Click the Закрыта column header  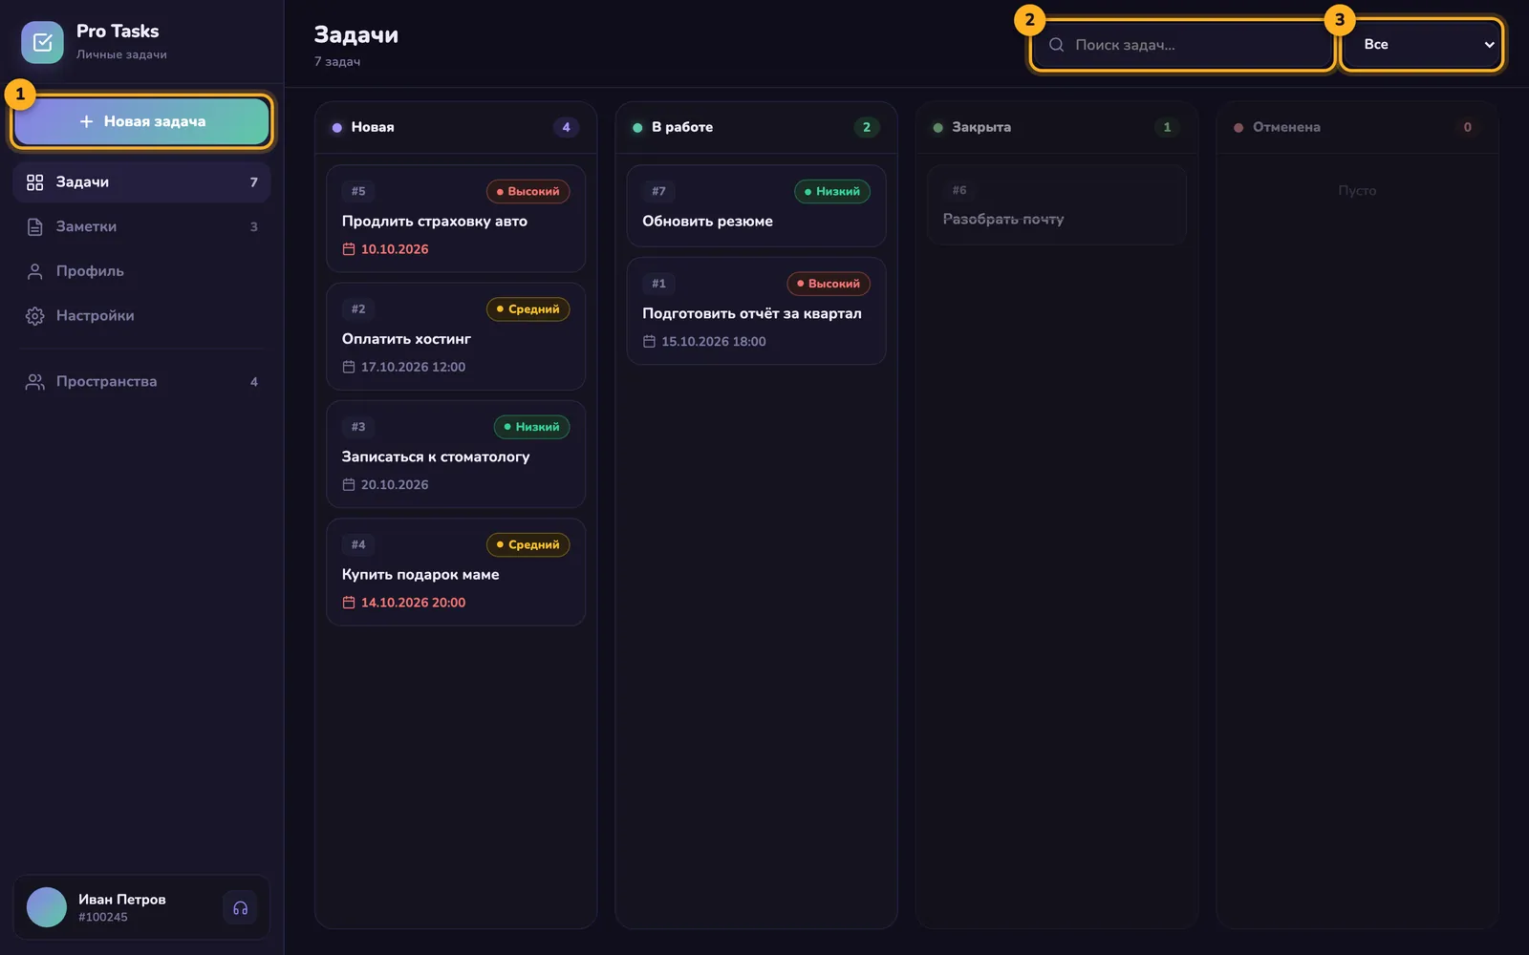point(1057,127)
